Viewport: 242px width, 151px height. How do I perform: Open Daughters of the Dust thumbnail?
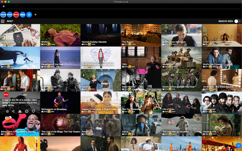tap(60, 58)
